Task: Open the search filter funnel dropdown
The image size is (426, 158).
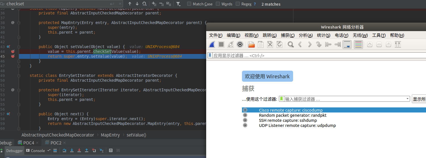Action: [178, 4]
